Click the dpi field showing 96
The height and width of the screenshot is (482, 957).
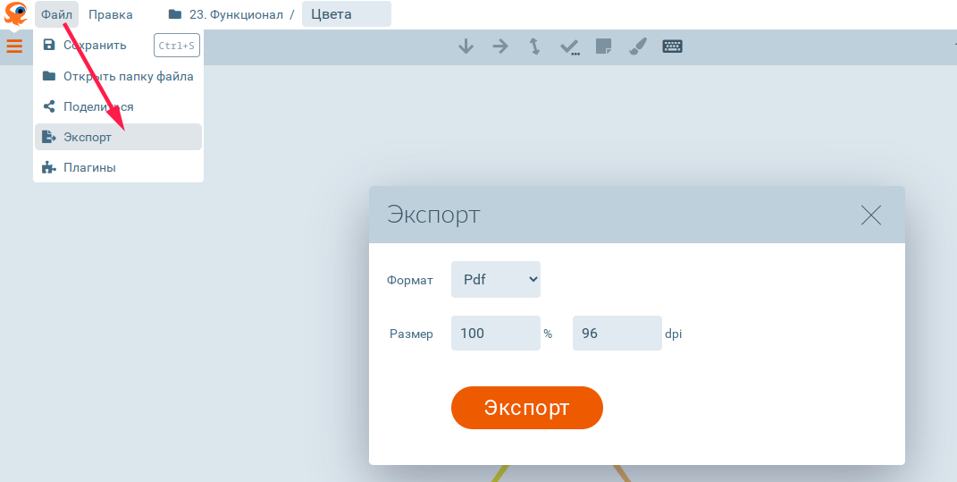click(x=617, y=334)
